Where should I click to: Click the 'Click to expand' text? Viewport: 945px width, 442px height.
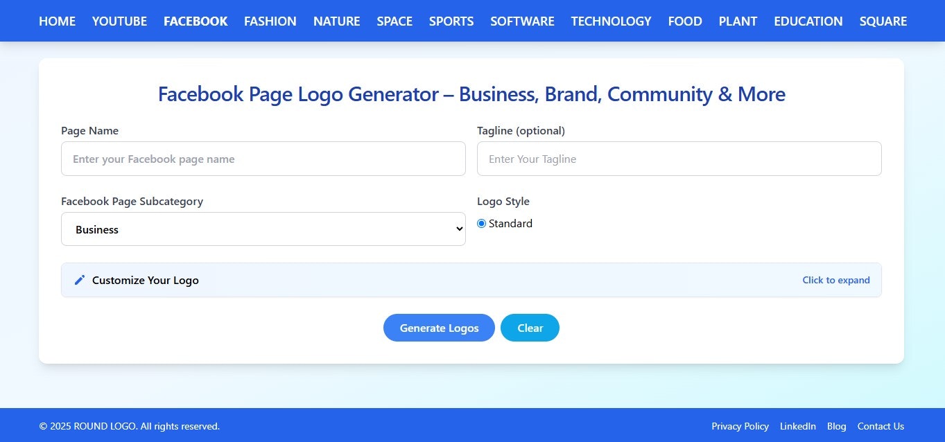click(x=836, y=281)
